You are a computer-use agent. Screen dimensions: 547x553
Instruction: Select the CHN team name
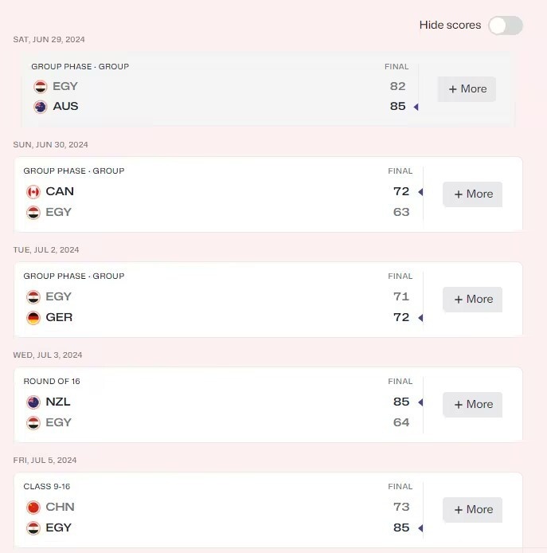pyautogui.click(x=60, y=507)
